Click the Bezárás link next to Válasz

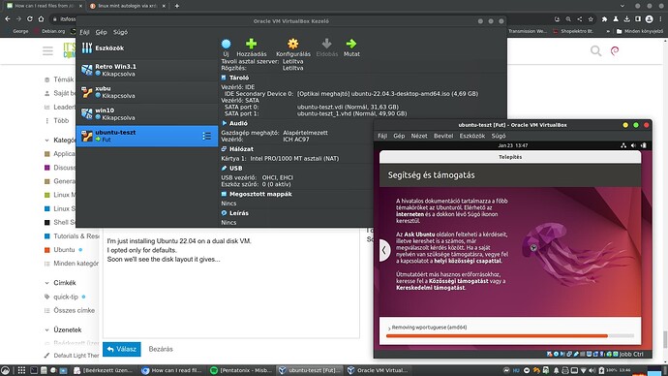[x=161, y=349]
